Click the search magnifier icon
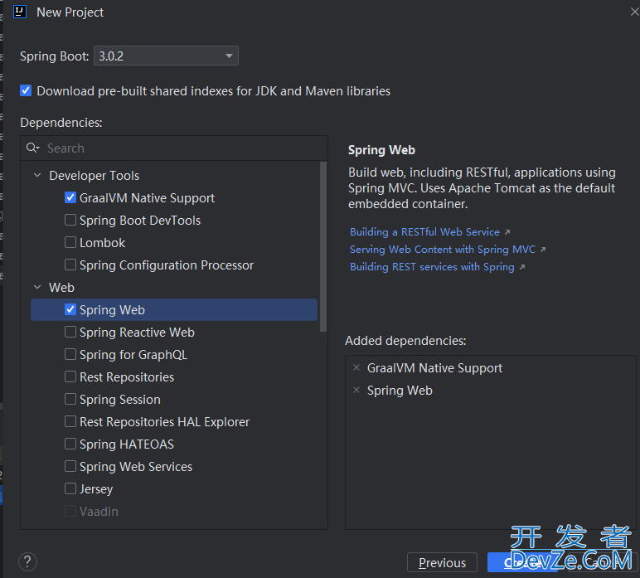This screenshot has width=640, height=578. 32,148
